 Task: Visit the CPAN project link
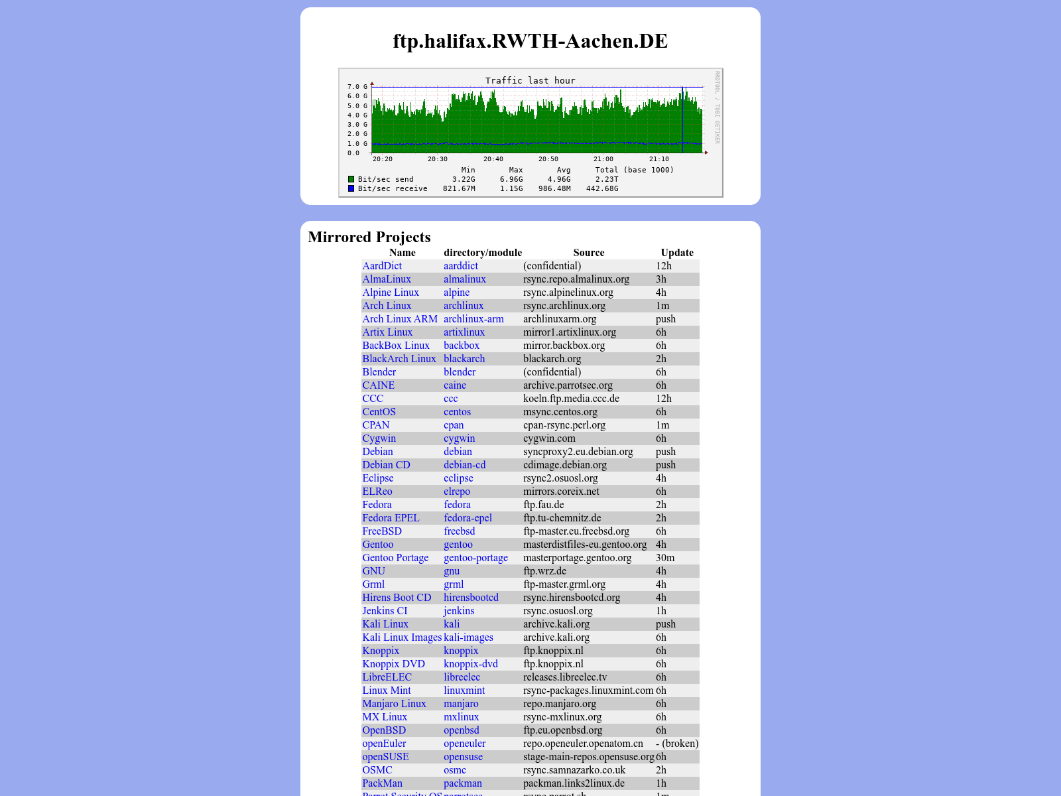click(x=376, y=425)
